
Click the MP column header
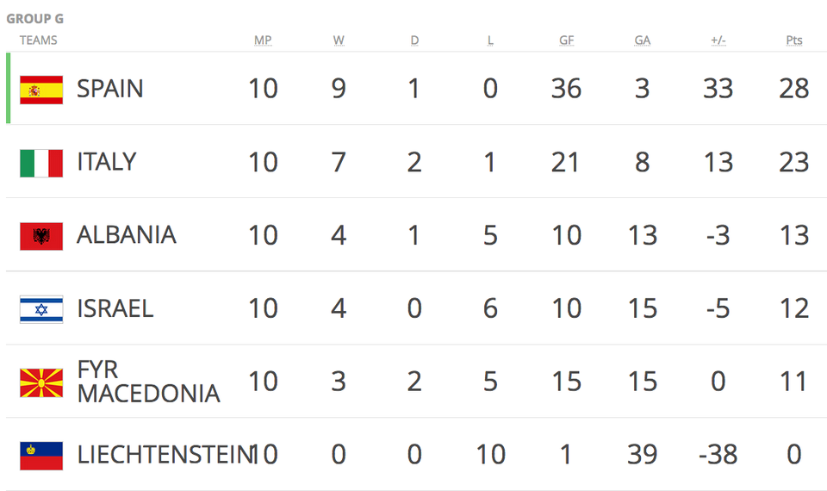point(263,40)
